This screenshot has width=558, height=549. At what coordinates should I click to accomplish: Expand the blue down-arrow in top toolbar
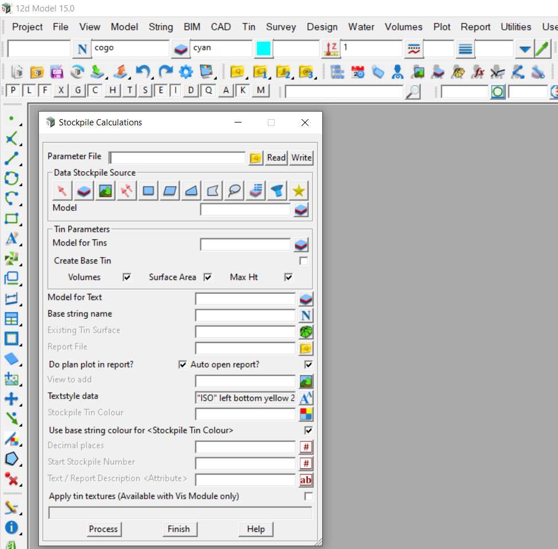coord(524,49)
